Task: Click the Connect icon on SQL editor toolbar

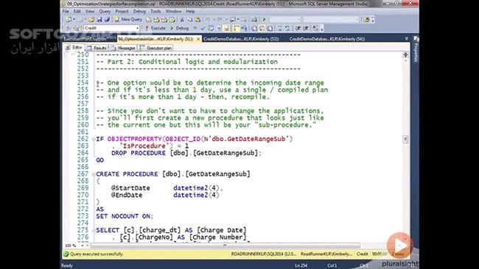Action: [x=68, y=28]
